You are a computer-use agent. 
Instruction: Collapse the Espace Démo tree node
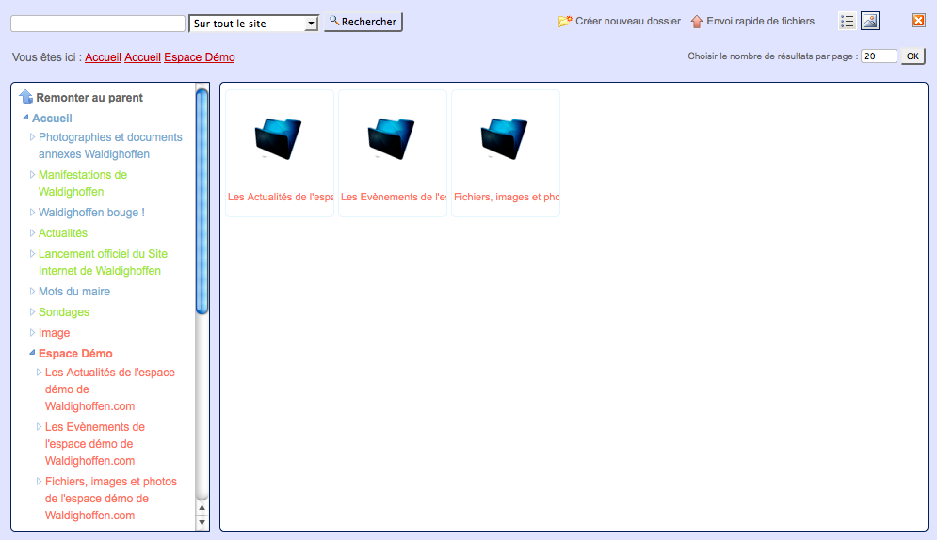pos(33,353)
